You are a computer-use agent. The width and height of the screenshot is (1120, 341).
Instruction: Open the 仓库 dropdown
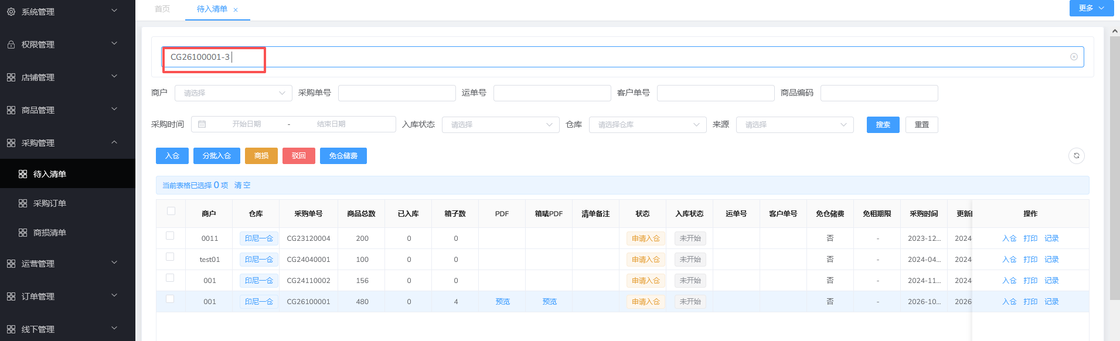pyautogui.click(x=648, y=125)
